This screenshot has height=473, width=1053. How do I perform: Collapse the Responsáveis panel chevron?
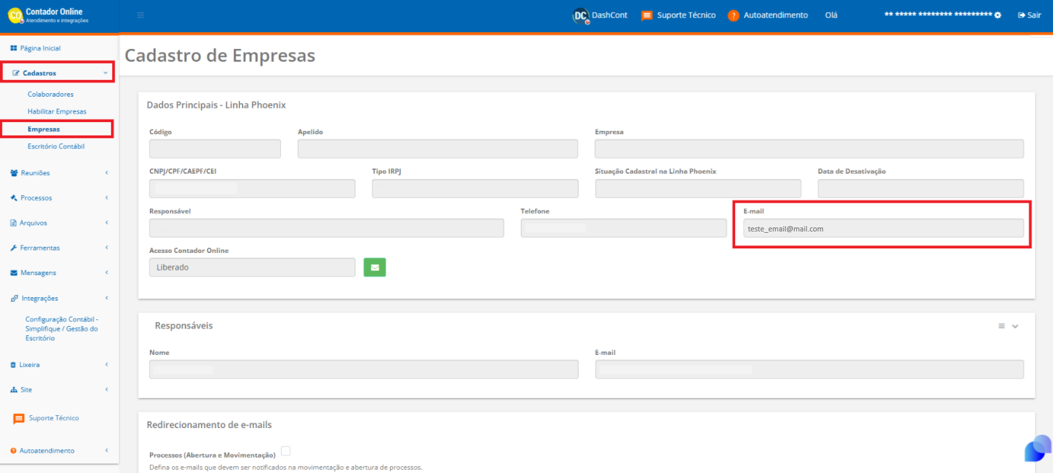[x=1015, y=326]
